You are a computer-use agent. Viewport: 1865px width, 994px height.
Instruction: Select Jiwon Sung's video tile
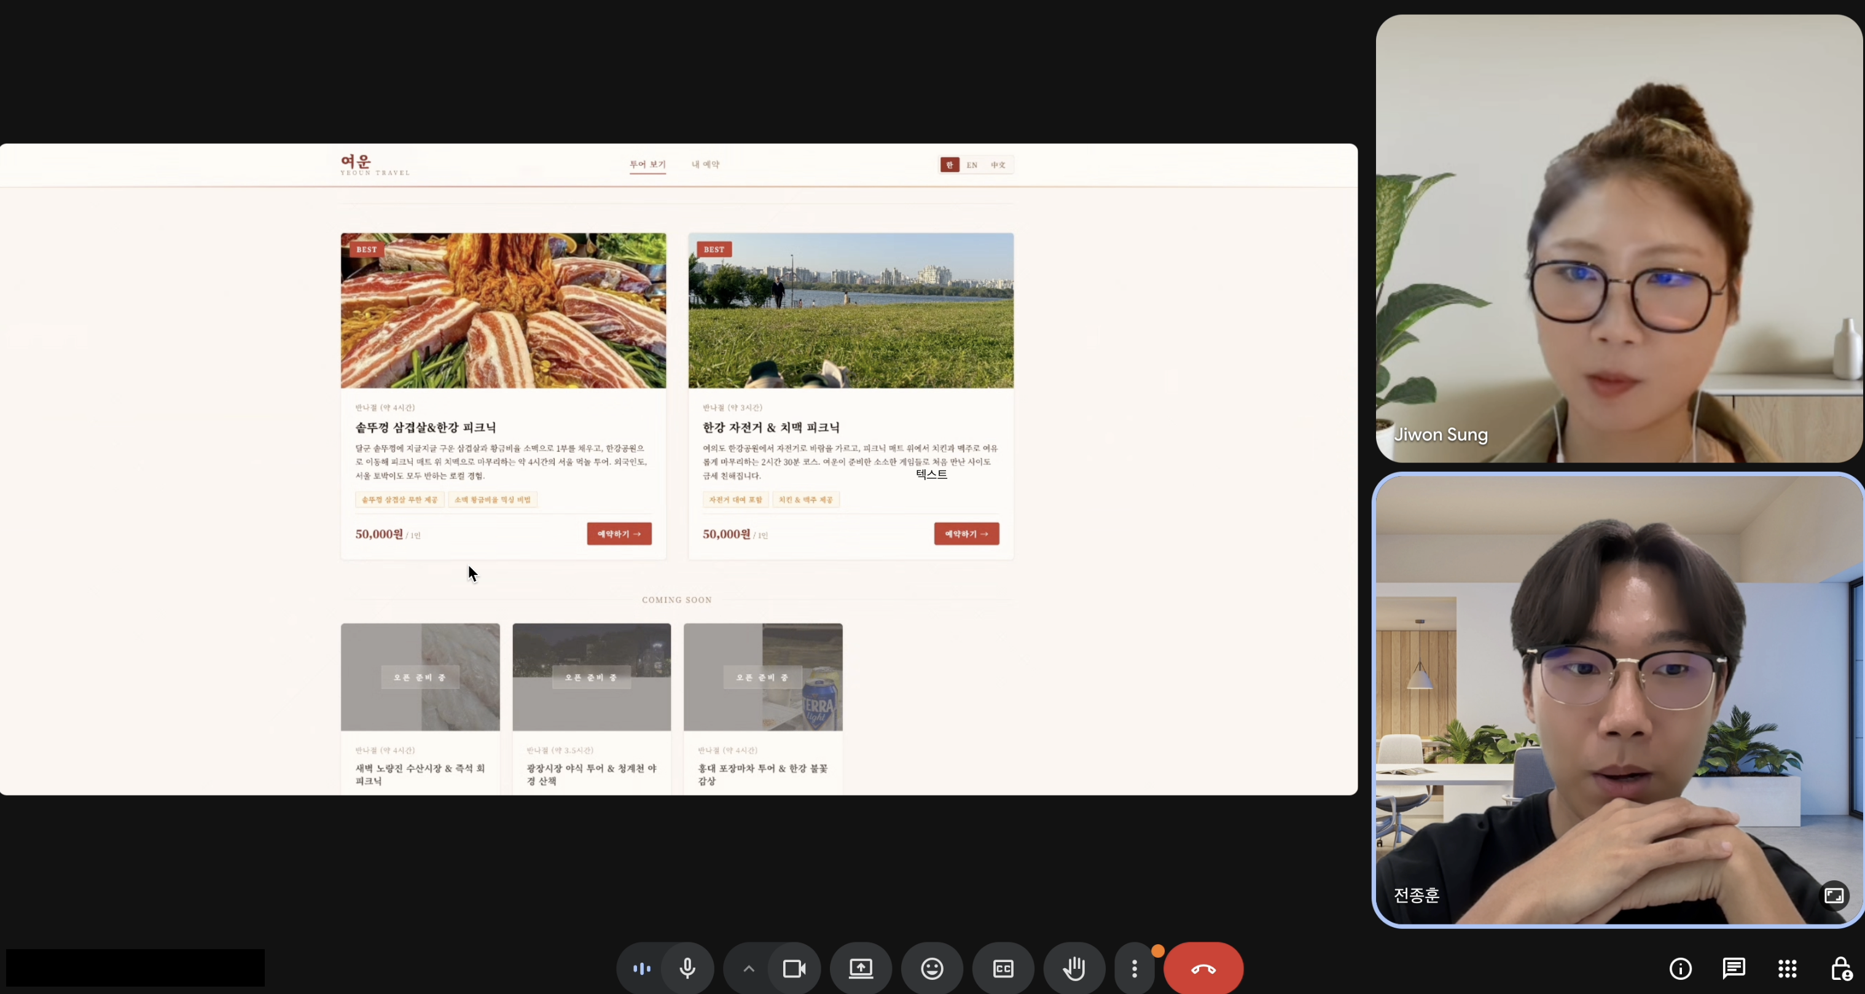click(1619, 239)
